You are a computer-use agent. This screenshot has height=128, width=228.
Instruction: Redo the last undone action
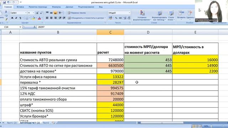click(x=14, y=2)
